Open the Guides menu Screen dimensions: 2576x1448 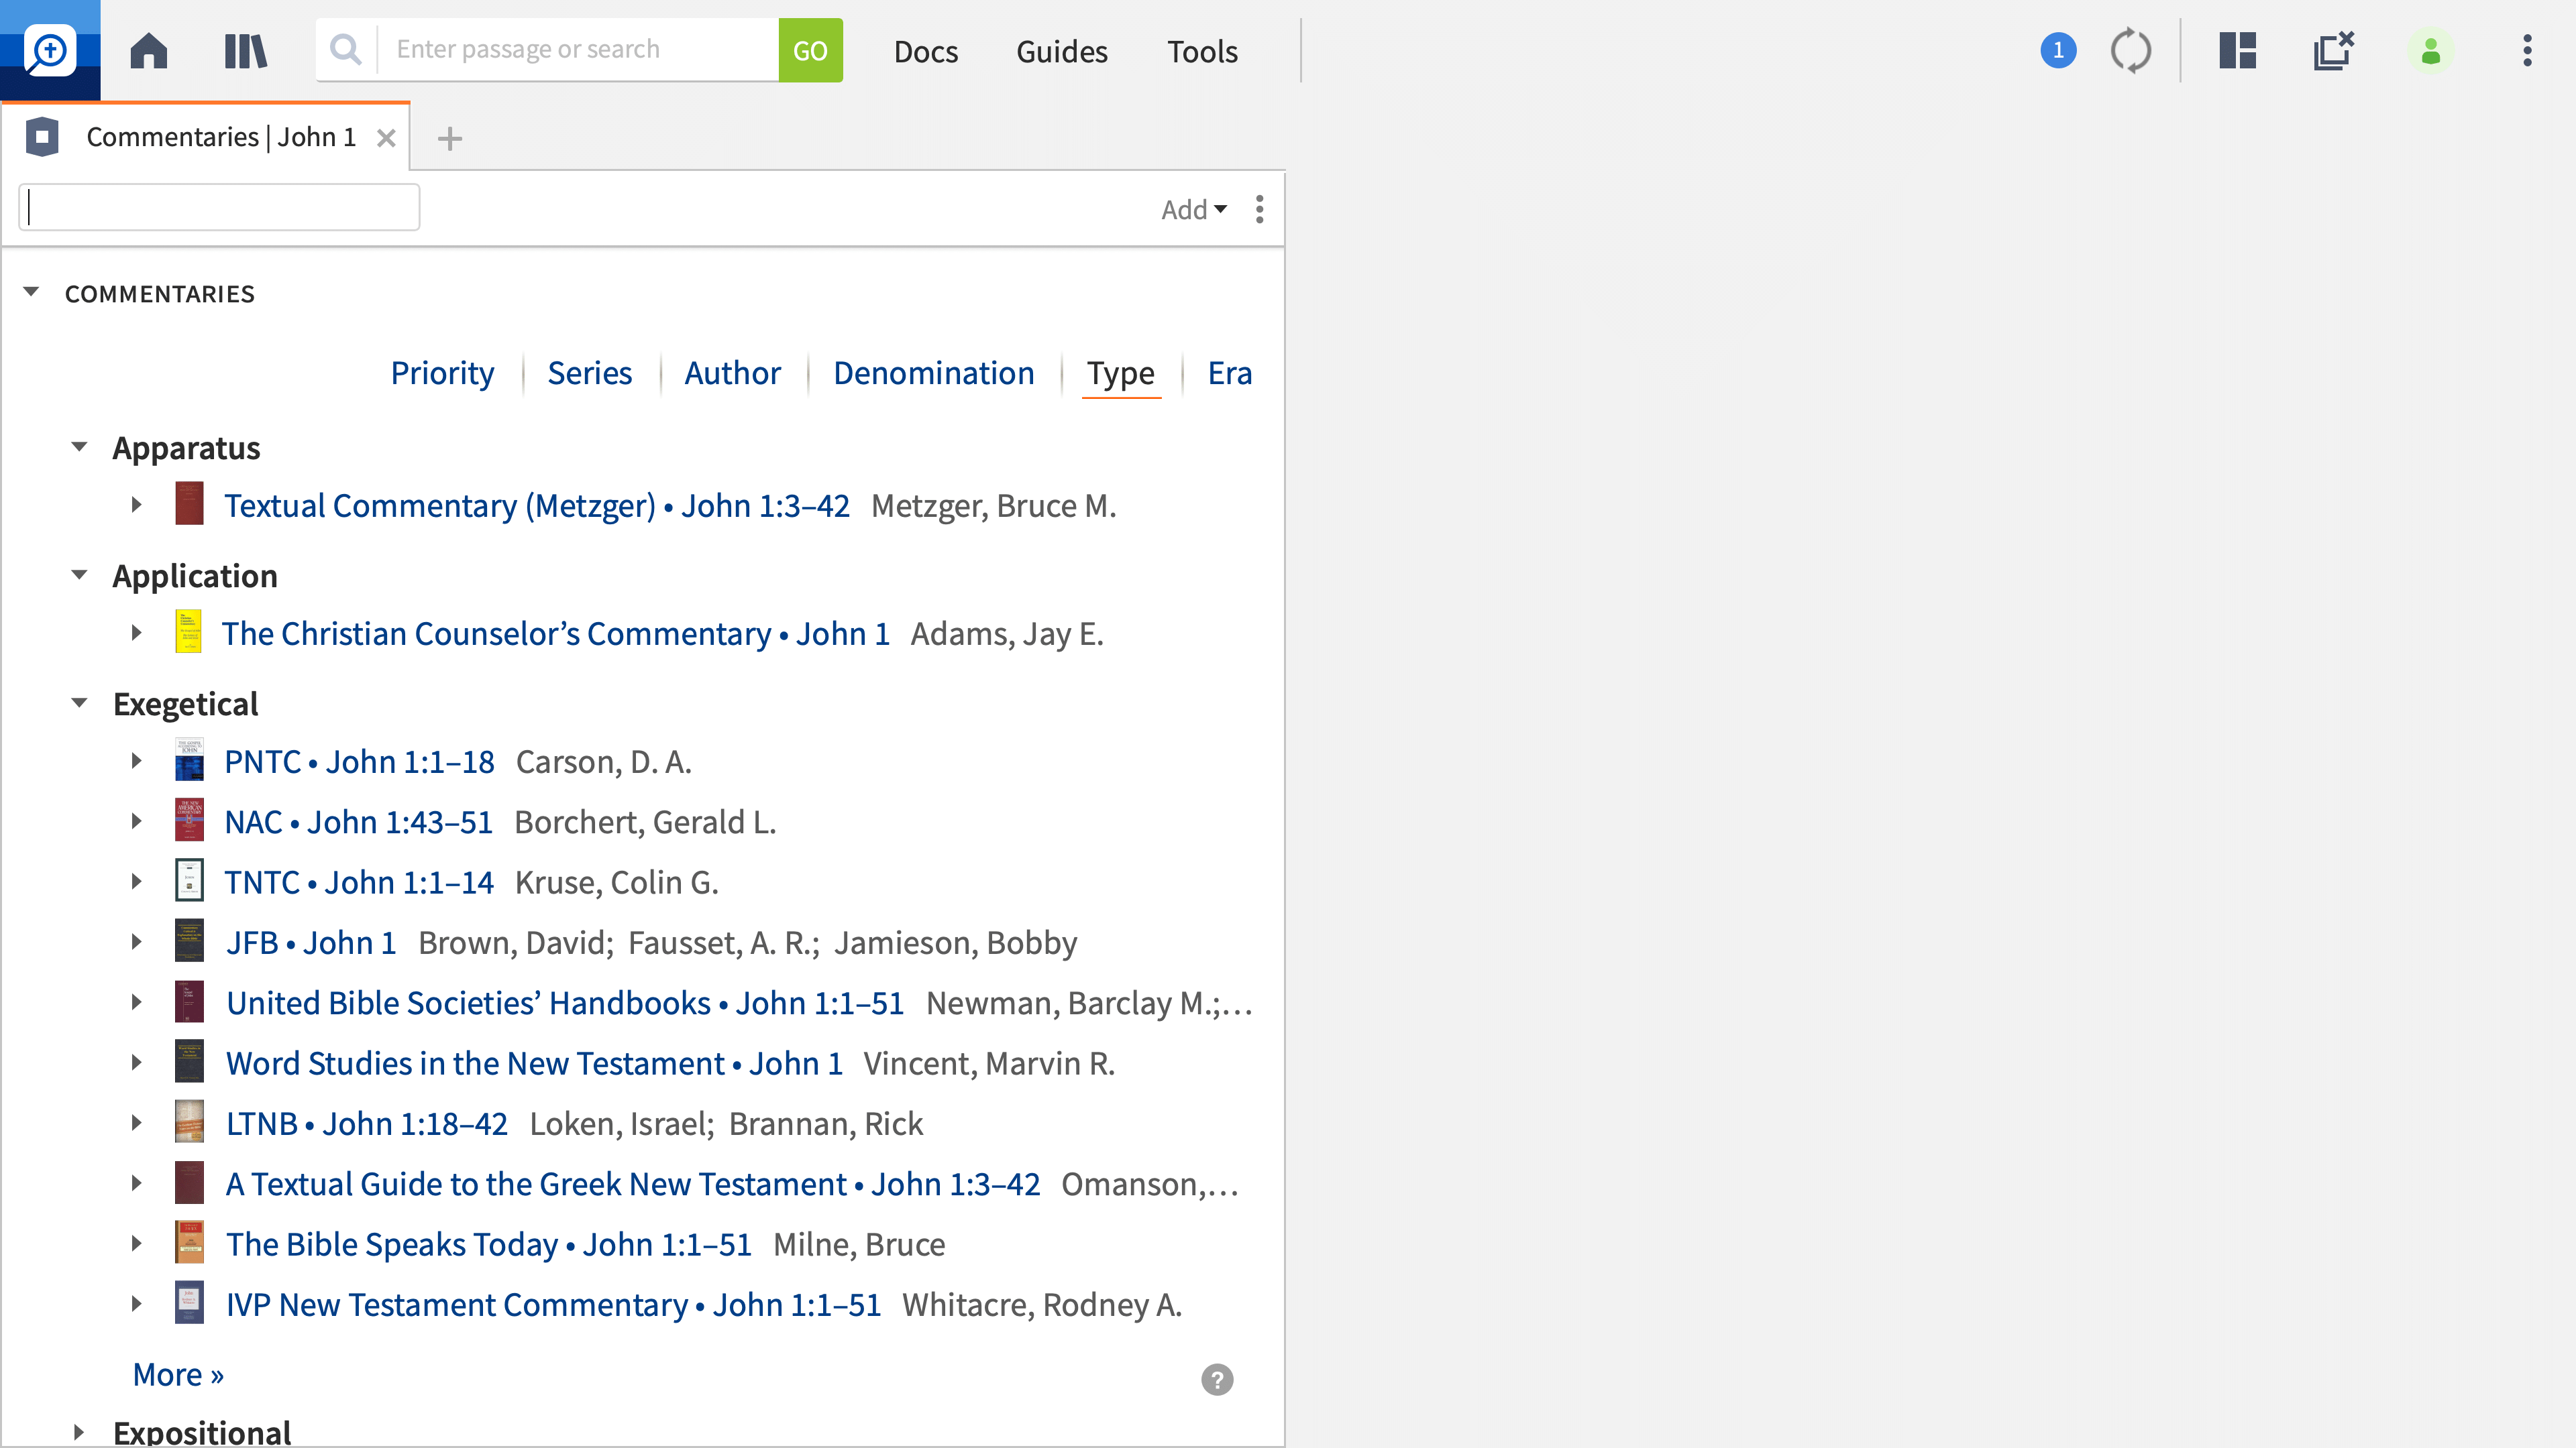click(1062, 51)
